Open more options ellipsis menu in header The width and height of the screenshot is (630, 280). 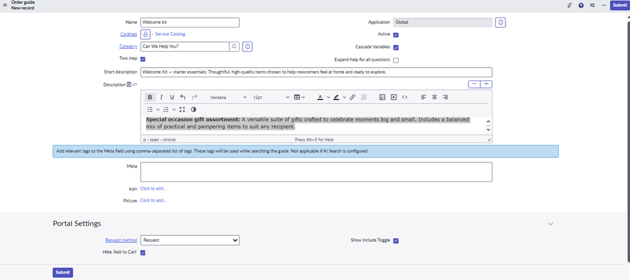(603, 5)
